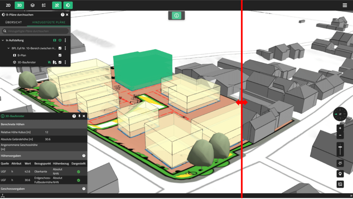Click the home location pin button
This screenshot has width=353, height=199.
pos(340,174)
